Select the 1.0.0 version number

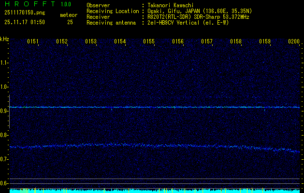[67, 5]
